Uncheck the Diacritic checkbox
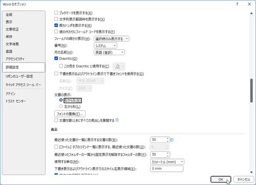The image size is (256, 185). [x=56, y=58]
